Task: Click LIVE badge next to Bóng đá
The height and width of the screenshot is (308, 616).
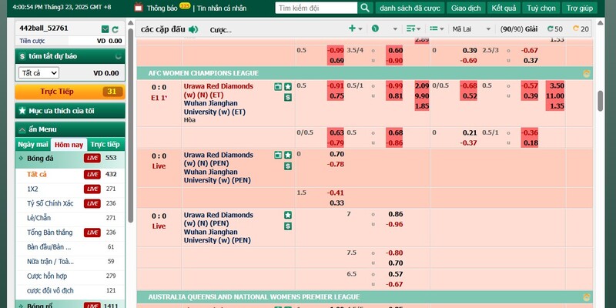Action: pos(92,159)
